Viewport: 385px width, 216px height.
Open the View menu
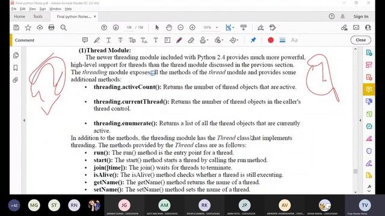coord(32,9)
